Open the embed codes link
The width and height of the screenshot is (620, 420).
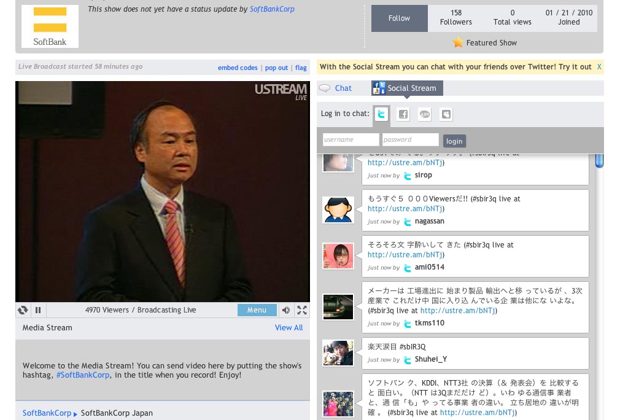(238, 68)
